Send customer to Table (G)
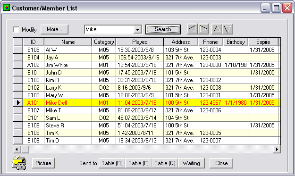295x176 pixels. coord(165,163)
